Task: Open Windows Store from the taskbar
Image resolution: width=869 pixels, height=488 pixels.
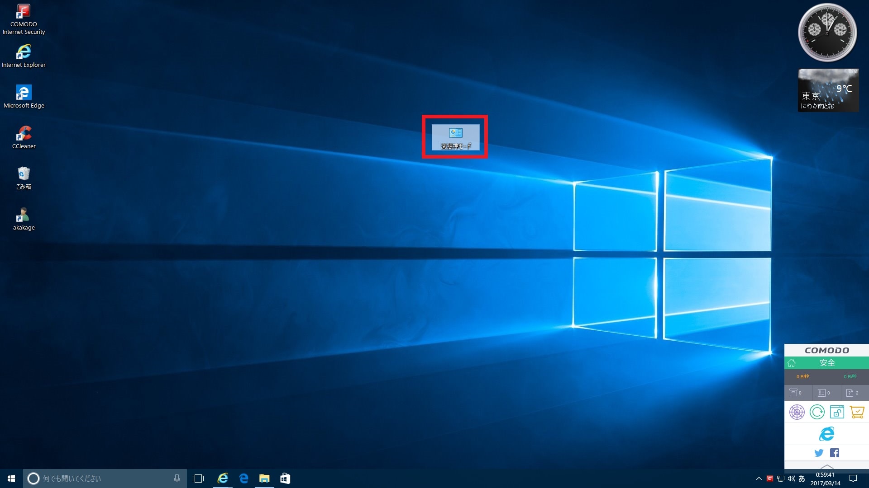Action: [x=285, y=478]
